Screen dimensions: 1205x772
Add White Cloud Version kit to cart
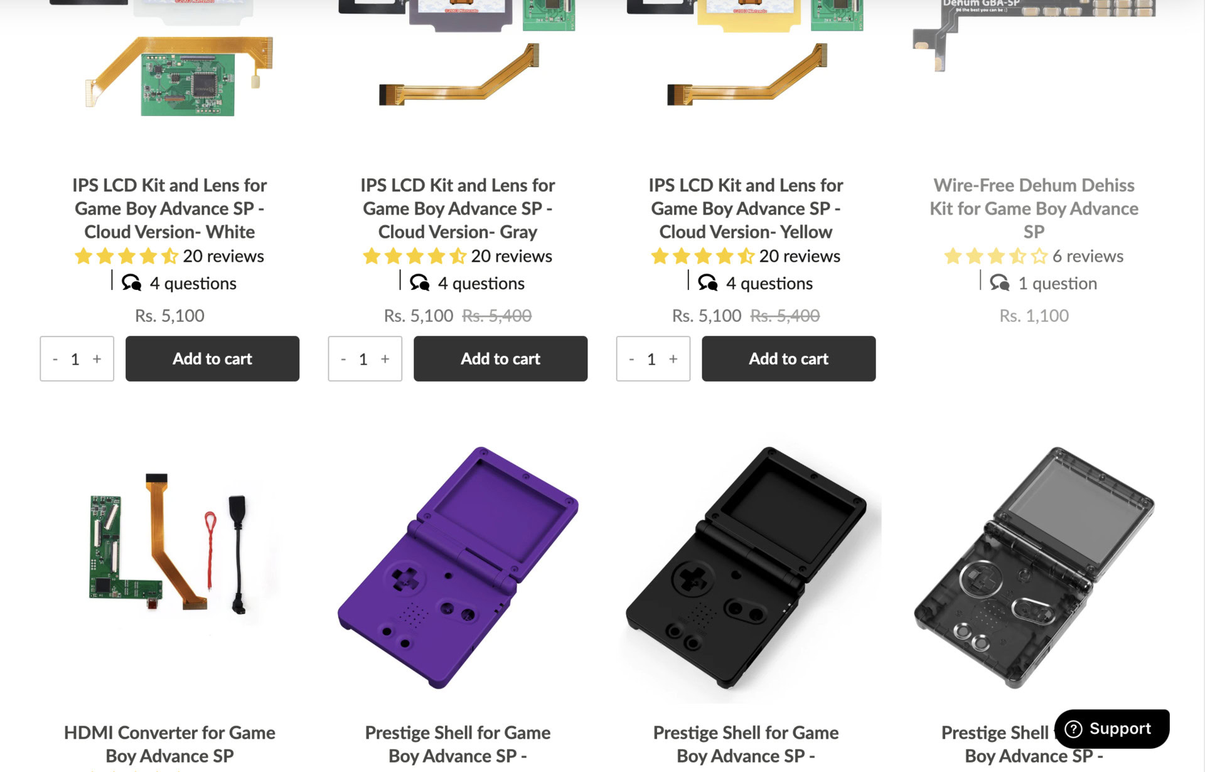coord(212,359)
